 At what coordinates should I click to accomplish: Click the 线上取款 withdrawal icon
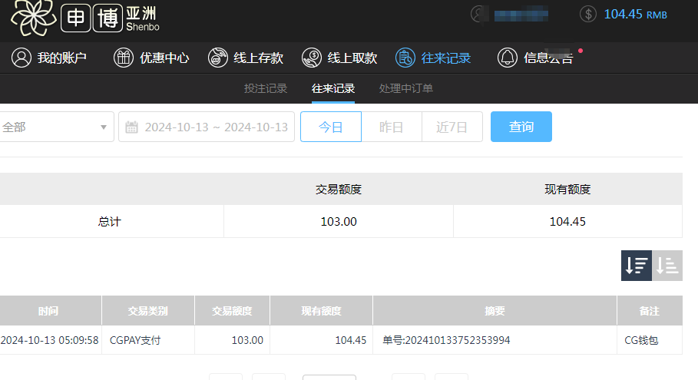click(x=312, y=58)
